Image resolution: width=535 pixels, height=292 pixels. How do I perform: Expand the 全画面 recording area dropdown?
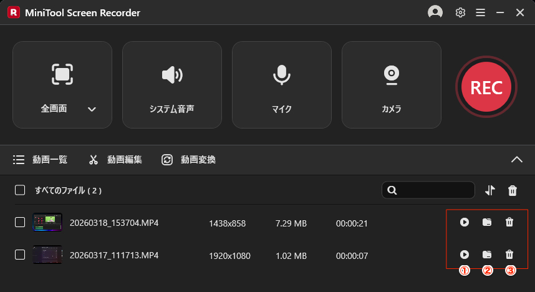click(92, 109)
